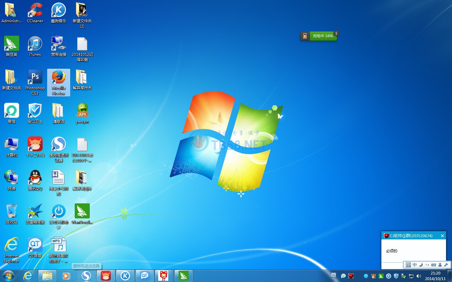Launch 金山卫士 from the desktop
This screenshot has width=452, height=282.
[35, 113]
